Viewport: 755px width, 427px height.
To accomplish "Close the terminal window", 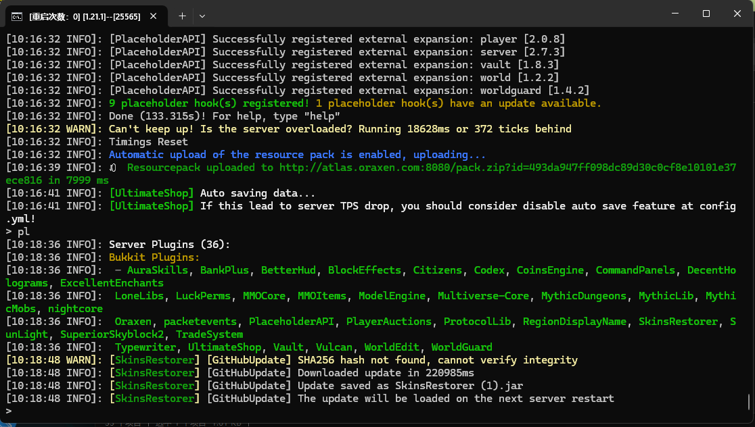I will tap(738, 14).
